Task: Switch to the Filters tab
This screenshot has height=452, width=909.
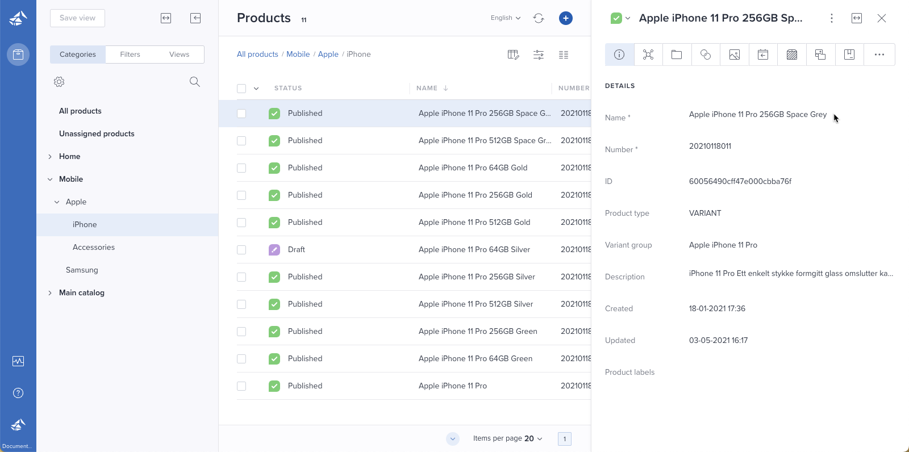Action: click(x=130, y=55)
